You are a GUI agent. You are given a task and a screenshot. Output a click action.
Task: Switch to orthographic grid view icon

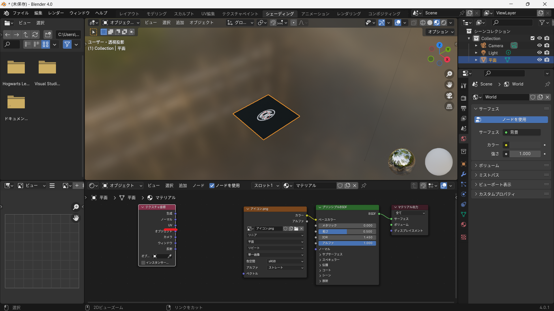[449, 107]
